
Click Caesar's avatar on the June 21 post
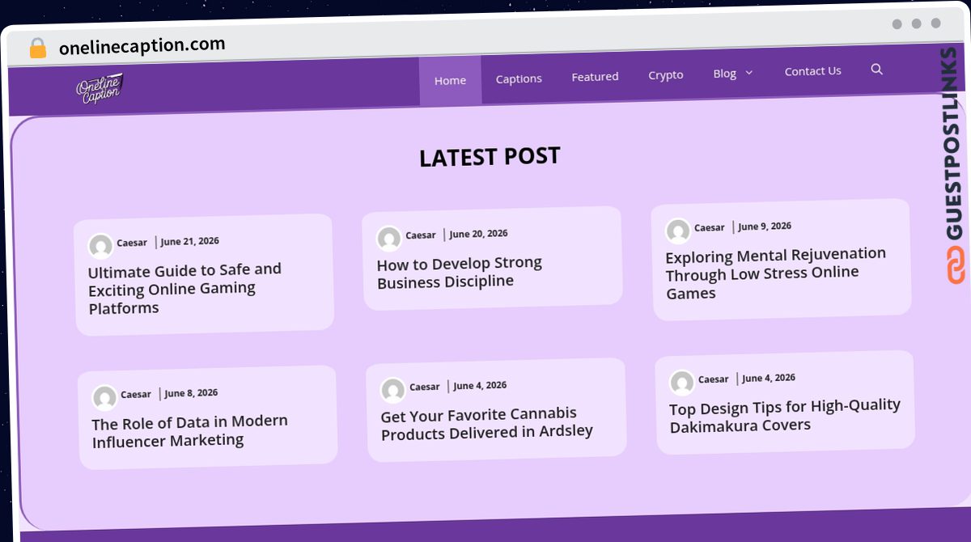click(x=100, y=246)
